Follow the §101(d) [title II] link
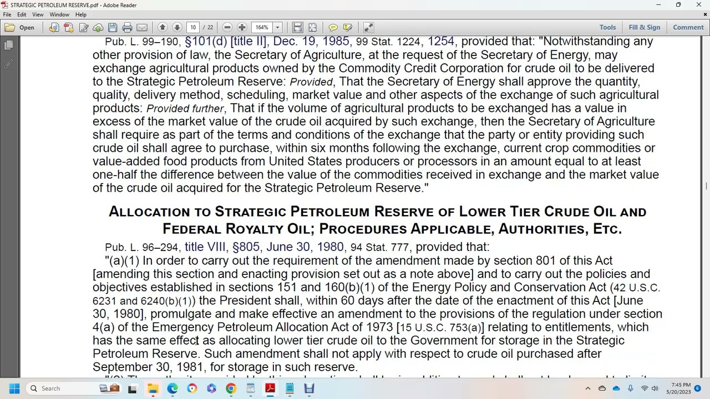 [x=226, y=41]
